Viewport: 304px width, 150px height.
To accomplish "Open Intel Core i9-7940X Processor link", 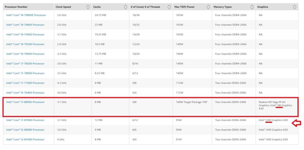I will tap(25, 34).
